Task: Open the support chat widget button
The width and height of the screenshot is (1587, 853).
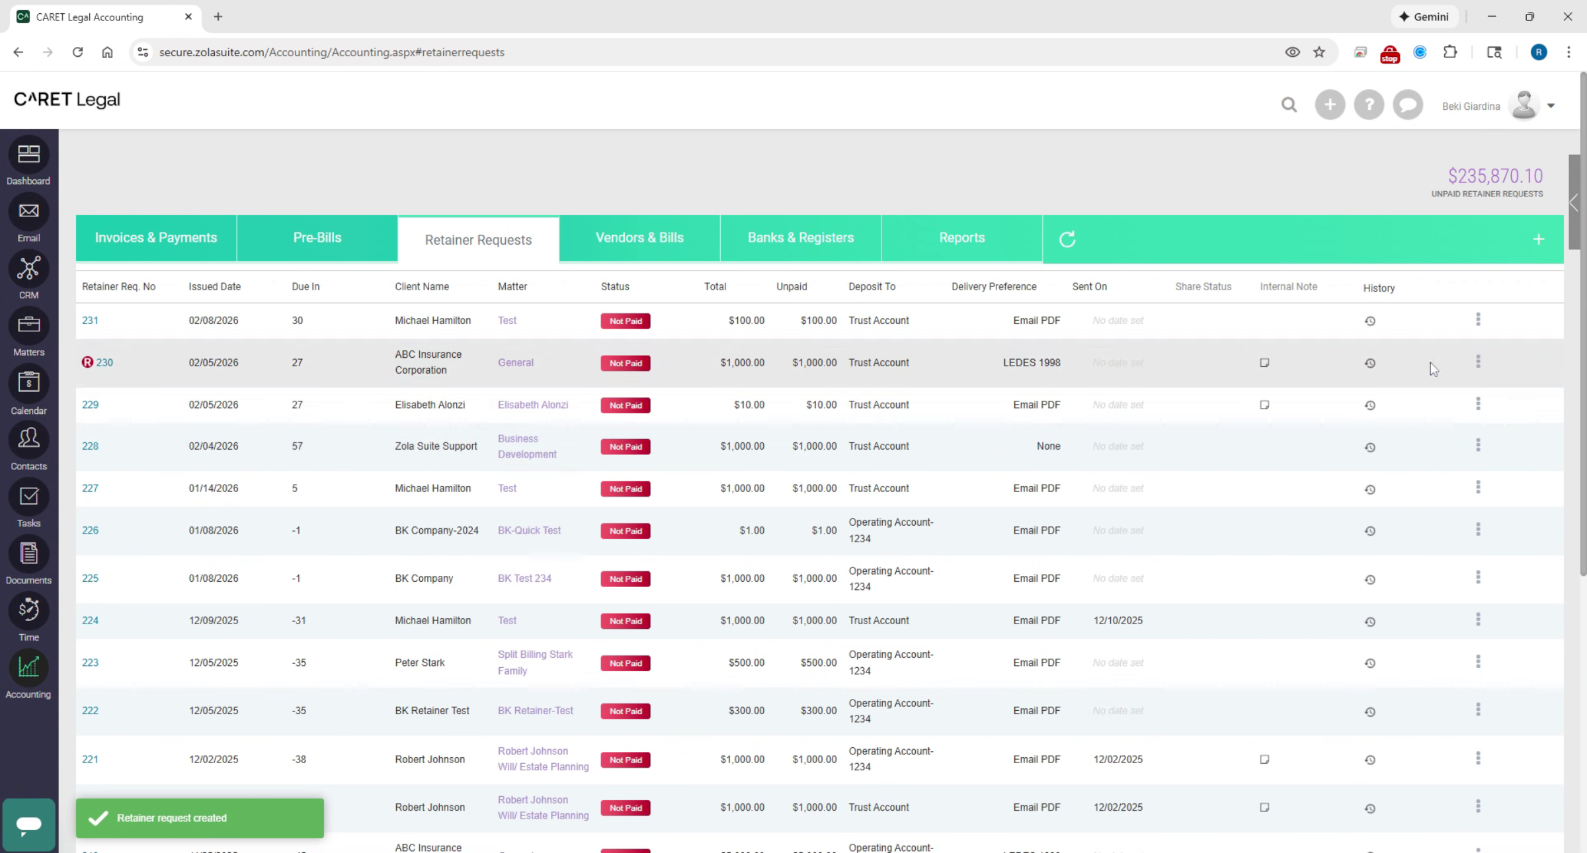Action: point(28,824)
